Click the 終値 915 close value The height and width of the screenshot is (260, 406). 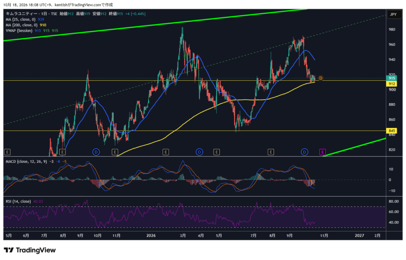point(116,14)
